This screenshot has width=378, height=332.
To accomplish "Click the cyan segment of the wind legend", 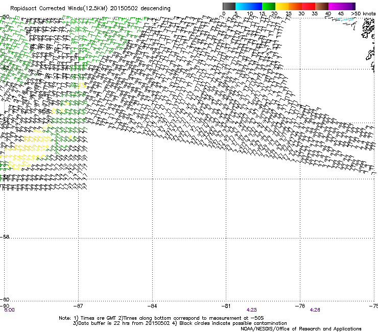I will [x=249, y=6].
